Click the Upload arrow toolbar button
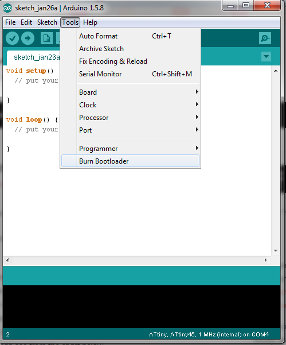This screenshot has height=345, width=286. 28,38
